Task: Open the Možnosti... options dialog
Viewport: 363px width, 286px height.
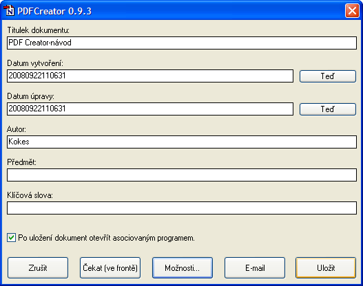Action: coord(183,267)
